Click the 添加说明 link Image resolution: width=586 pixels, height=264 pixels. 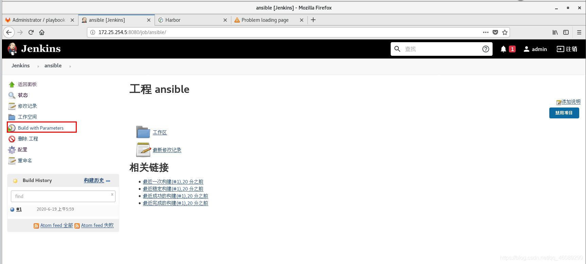pos(571,102)
